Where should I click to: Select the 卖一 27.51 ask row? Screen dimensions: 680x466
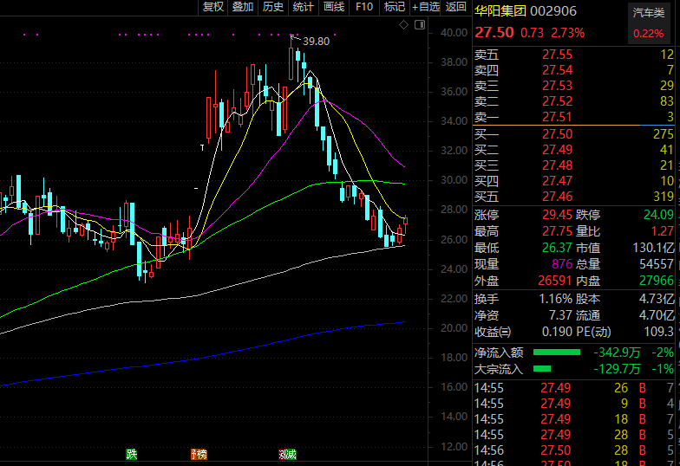click(573, 117)
